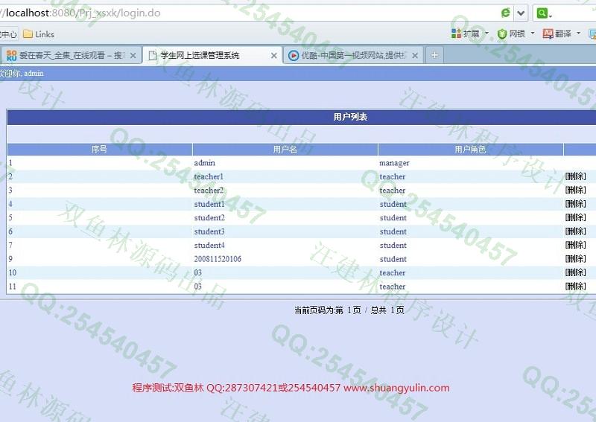Expand the 网银 dropdown arrow

(x=533, y=33)
